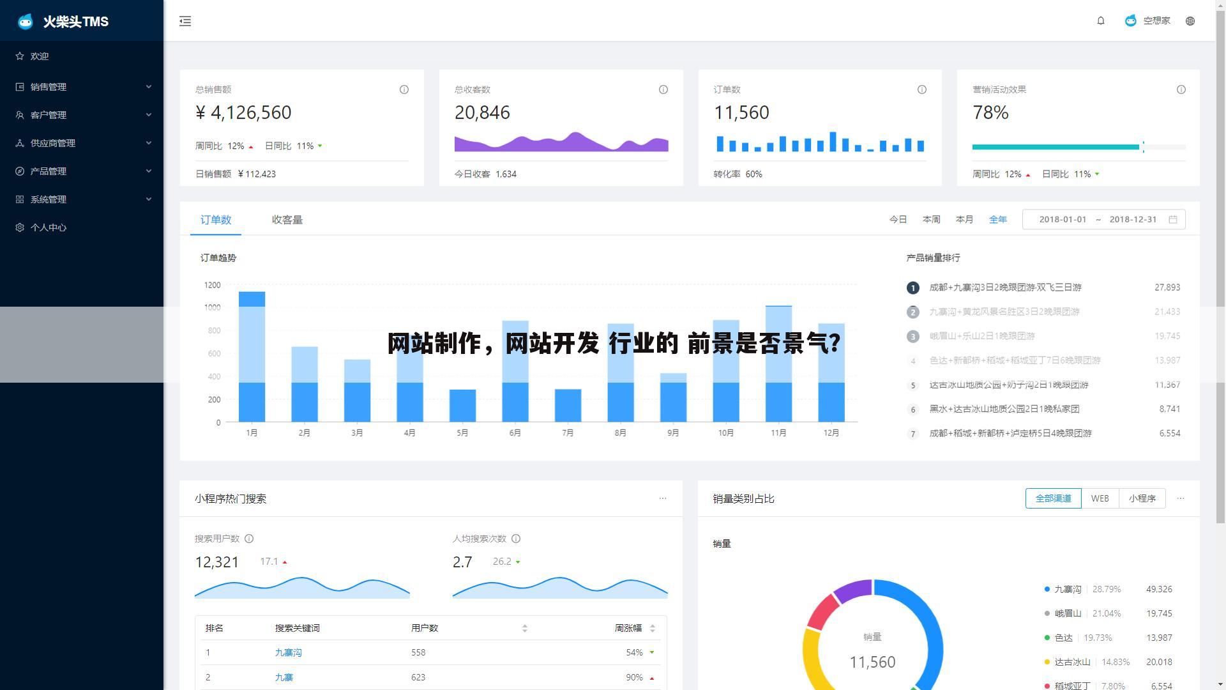1226x690 pixels.
Task: Open the 空想家 user avatar
Action: point(1147,20)
